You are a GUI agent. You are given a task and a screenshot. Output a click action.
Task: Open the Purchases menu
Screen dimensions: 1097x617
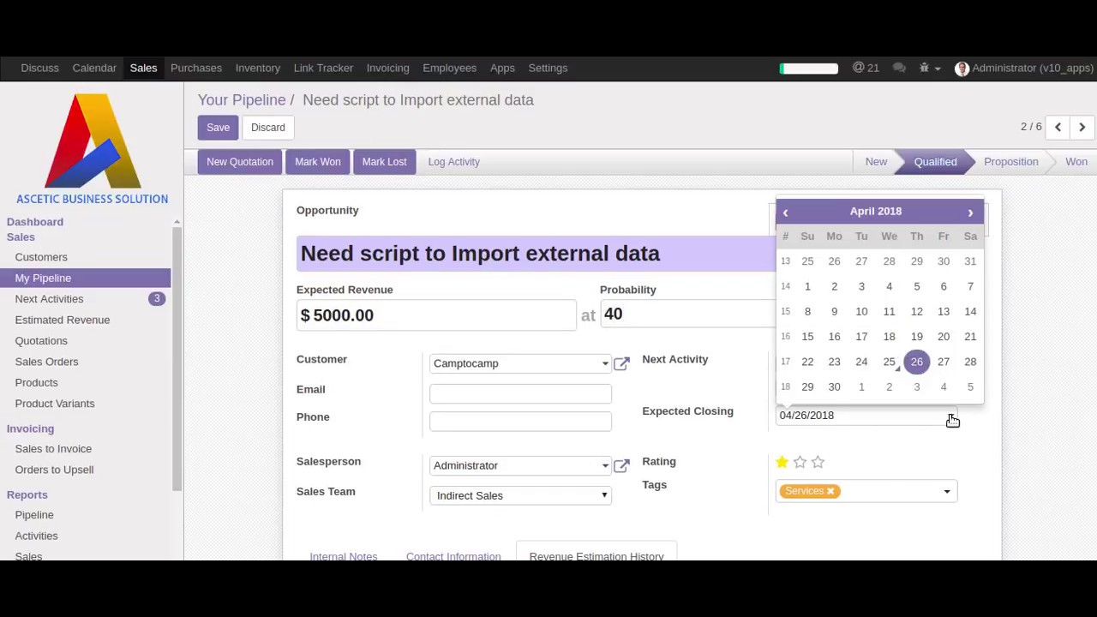click(x=196, y=68)
